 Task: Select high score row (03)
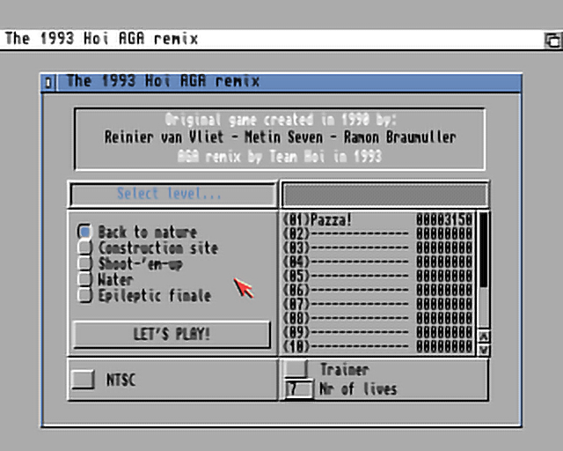[x=377, y=248]
